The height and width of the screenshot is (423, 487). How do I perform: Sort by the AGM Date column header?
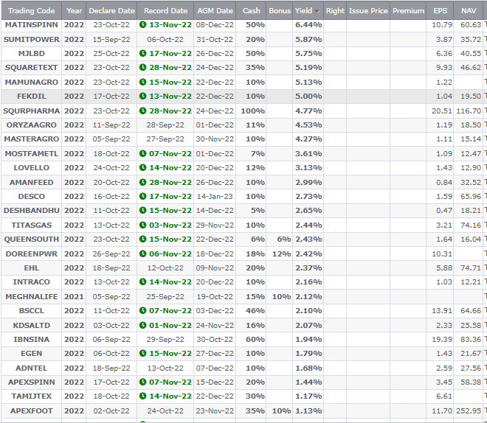(215, 11)
